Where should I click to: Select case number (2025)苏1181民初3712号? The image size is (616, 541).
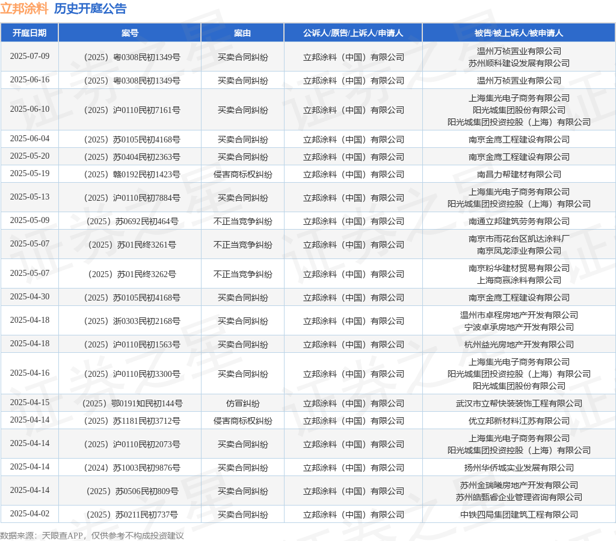(x=132, y=421)
